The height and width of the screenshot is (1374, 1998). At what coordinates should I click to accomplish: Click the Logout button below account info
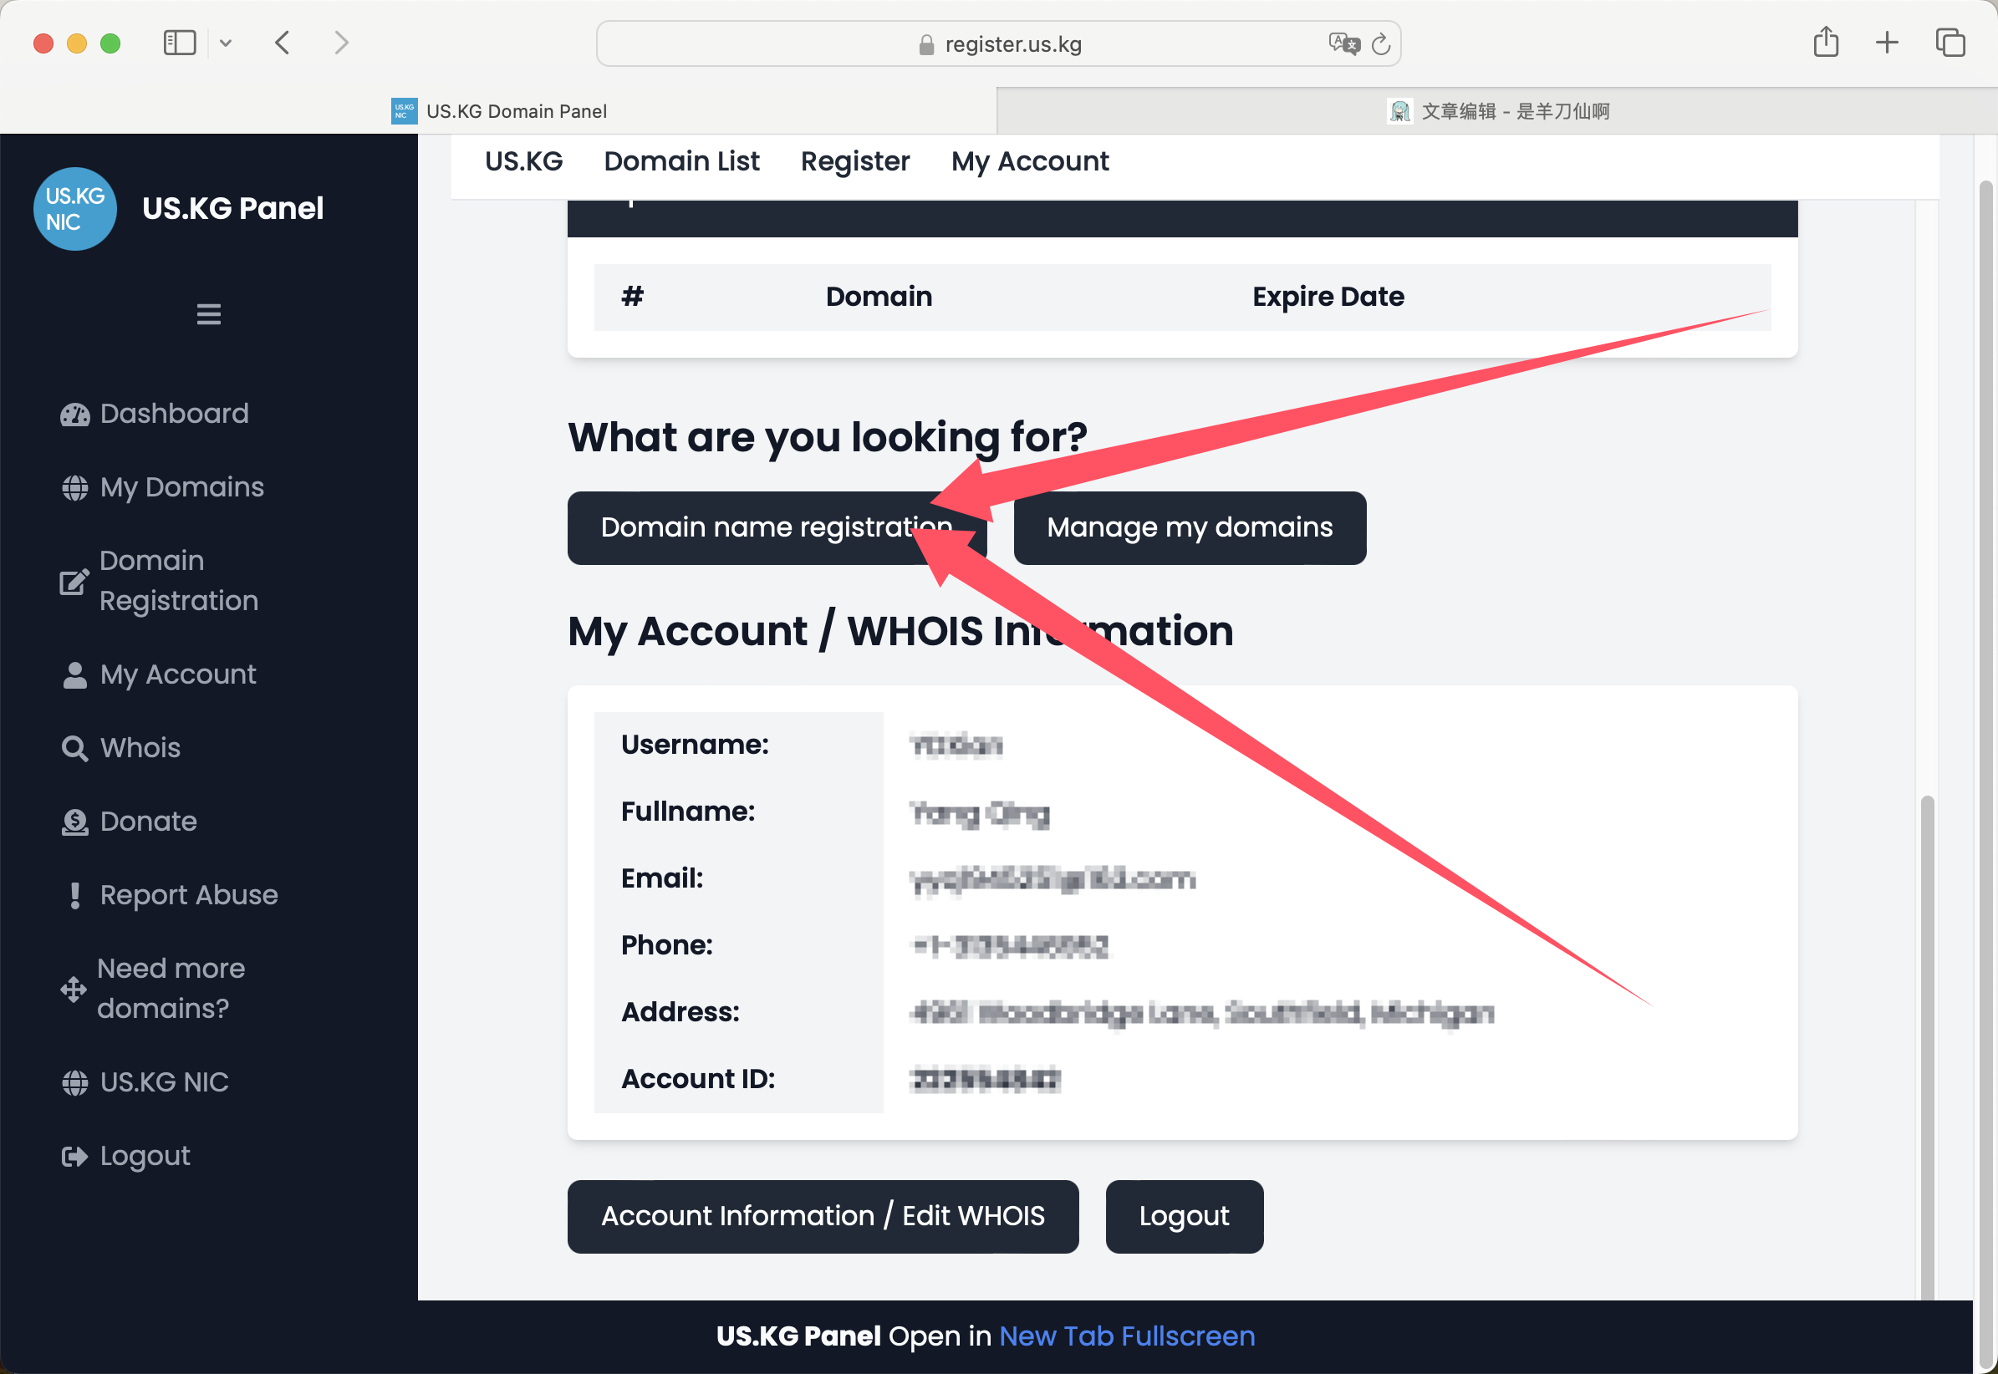pos(1184,1216)
